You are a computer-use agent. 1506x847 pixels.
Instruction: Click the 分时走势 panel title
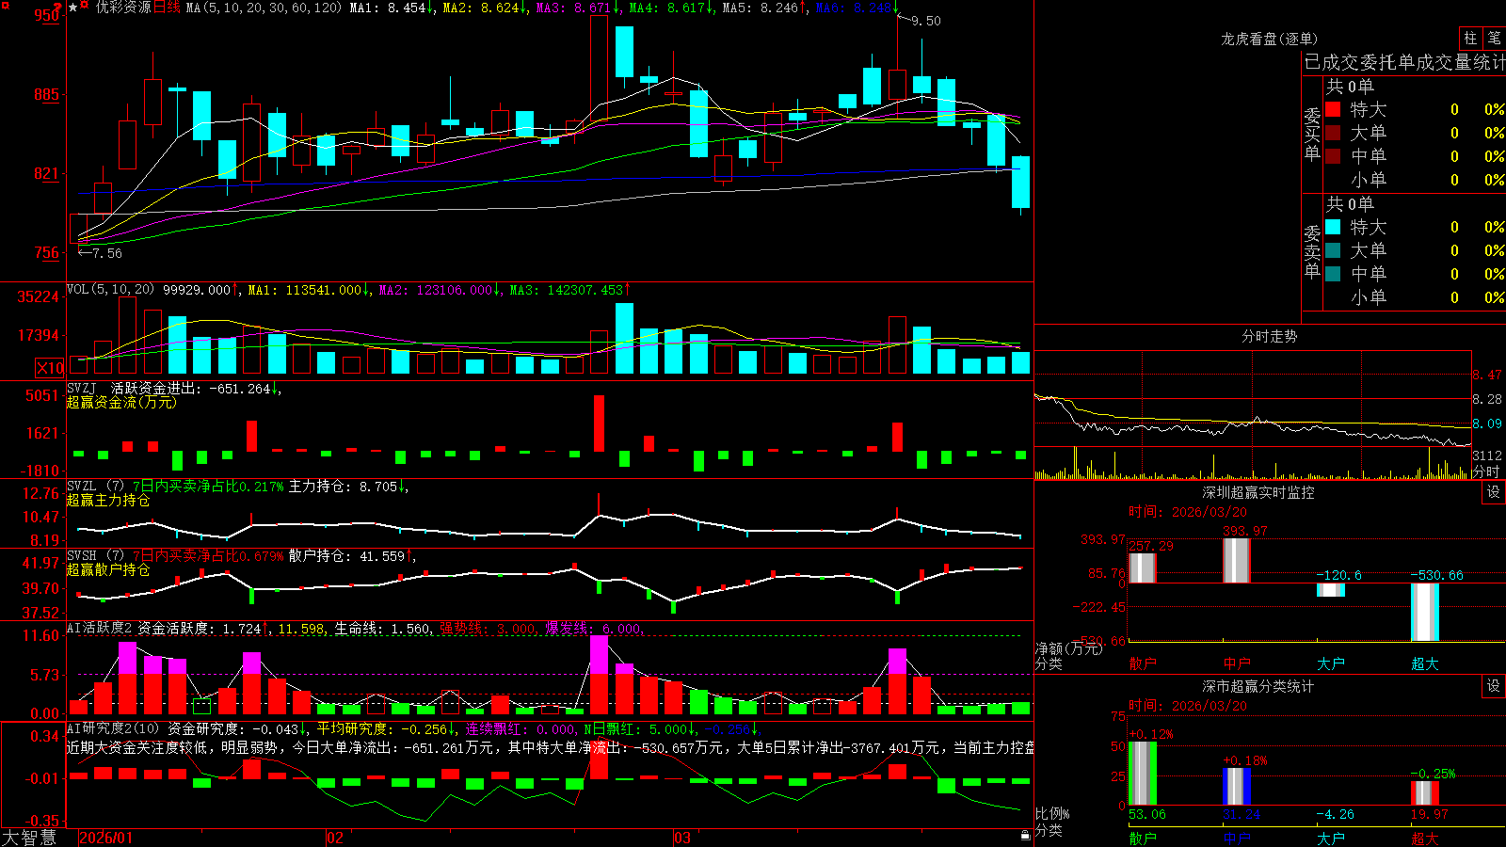tap(1269, 336)
